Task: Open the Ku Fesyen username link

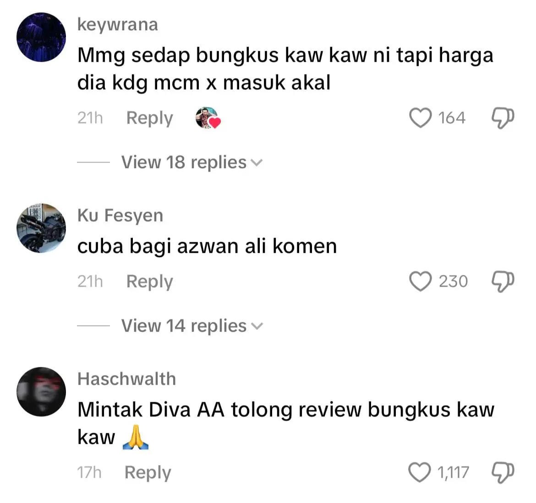Action: click(x=120, y=216)
